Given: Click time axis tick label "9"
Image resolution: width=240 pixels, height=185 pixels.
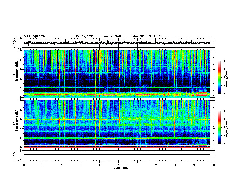Looking at the screenshot, I should coord(194,165).
